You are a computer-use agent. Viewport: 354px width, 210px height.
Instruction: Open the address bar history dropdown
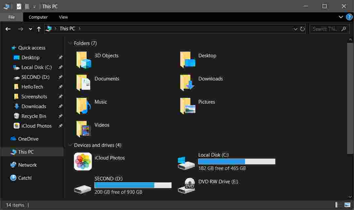(x=295, y=29)
